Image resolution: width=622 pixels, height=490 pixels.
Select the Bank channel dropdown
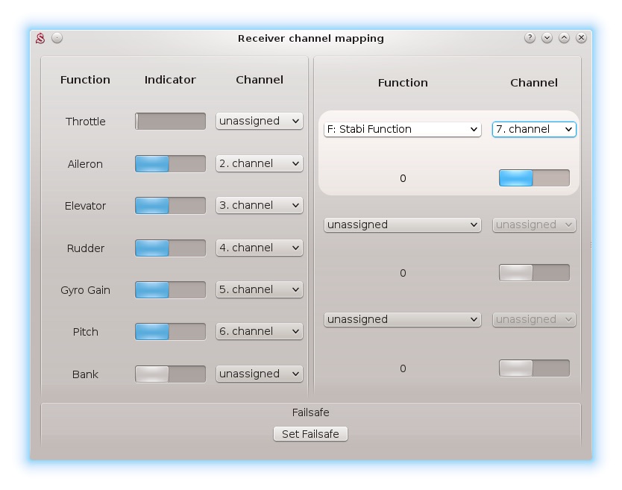(259, 374)
